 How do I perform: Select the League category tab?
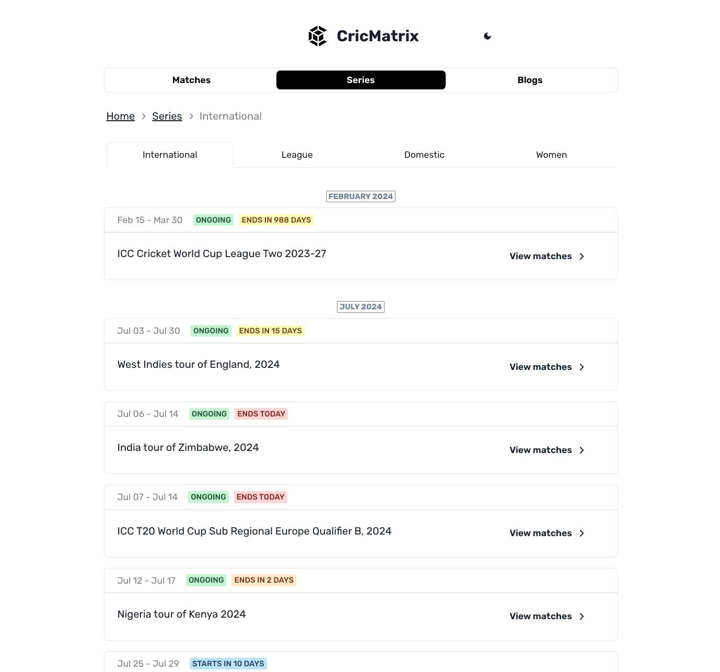click(x=297, y=155)
